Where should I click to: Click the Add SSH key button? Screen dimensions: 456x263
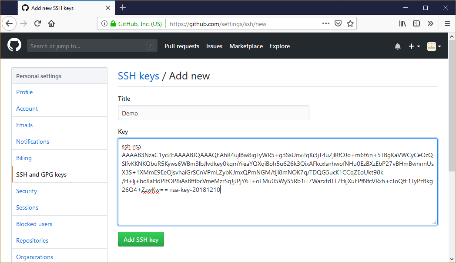tap(141, 239)
